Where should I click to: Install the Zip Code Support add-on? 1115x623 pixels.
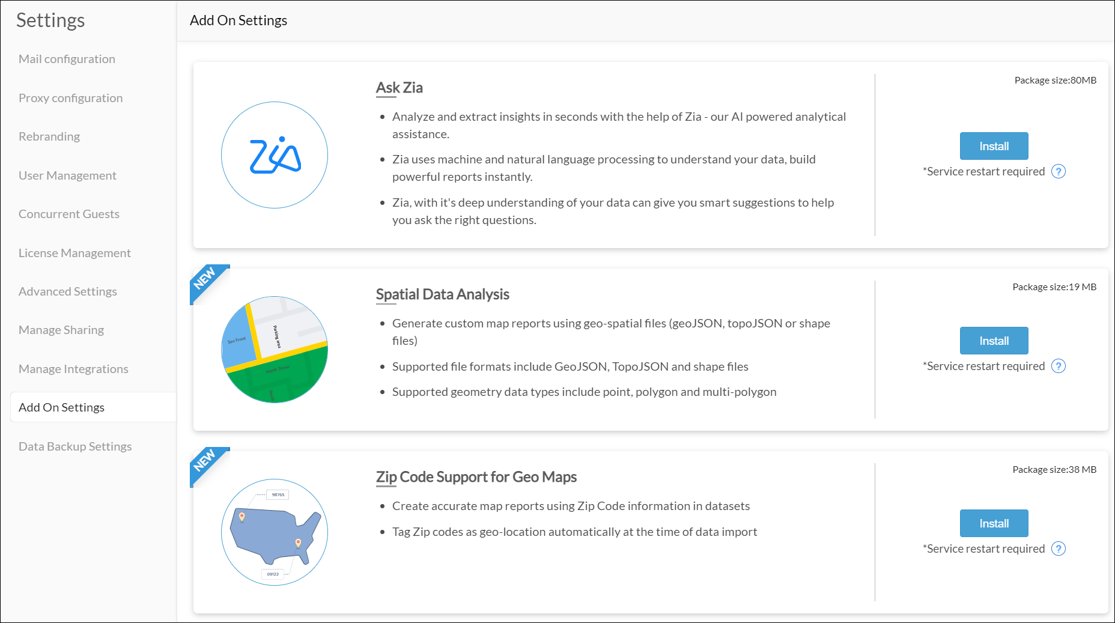click(x=994, y=523)
